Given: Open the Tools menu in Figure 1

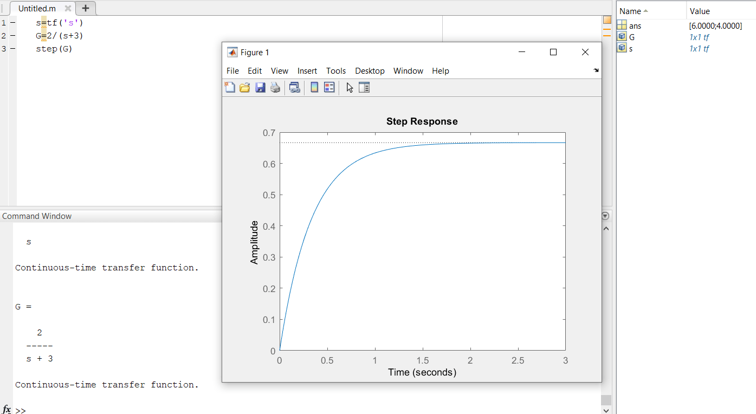Looking at the screenshot, I should click(x=336, y=70).
